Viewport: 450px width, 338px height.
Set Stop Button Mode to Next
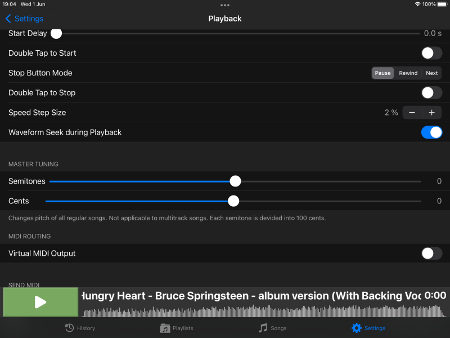(x=431, y=73)
